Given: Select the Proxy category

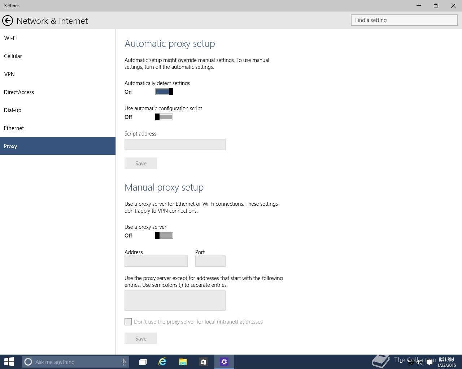Looking at the screenshot, I should [x=58, y=146].
